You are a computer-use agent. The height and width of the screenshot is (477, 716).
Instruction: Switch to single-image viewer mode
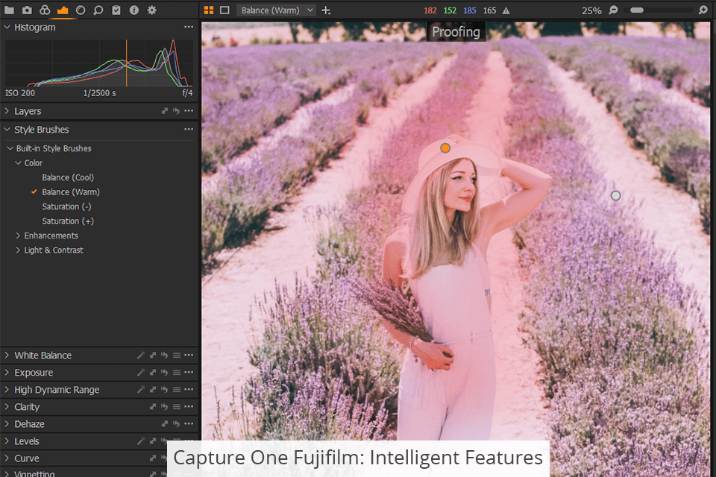(224, 10)
